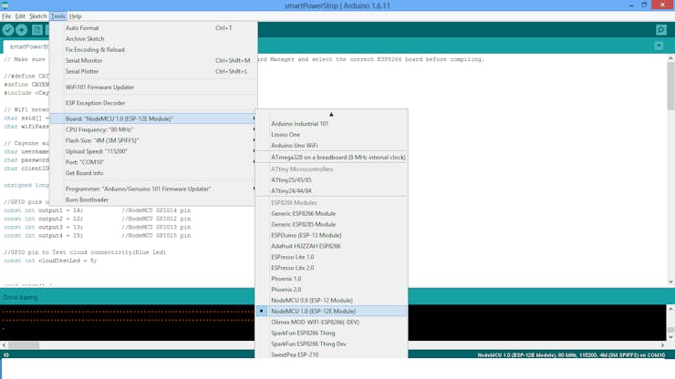
Task: Select Adafruit HUZZAH ESP8266 board
Action: [331, 246]
